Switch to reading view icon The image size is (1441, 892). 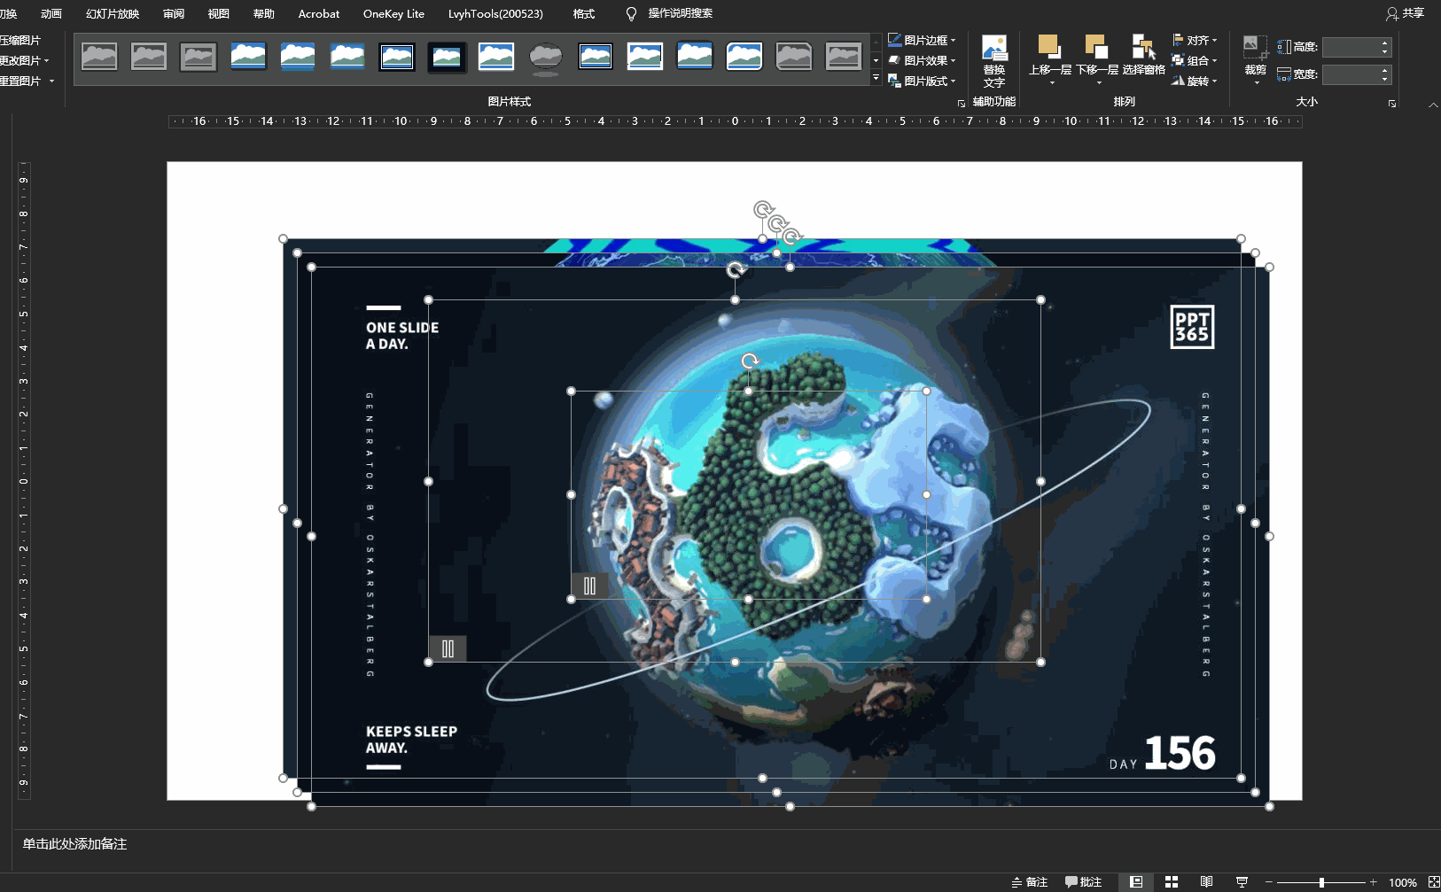tap(1206, 882)
